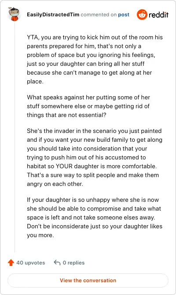Follow the blue "post" link

[x=124, y=15]
